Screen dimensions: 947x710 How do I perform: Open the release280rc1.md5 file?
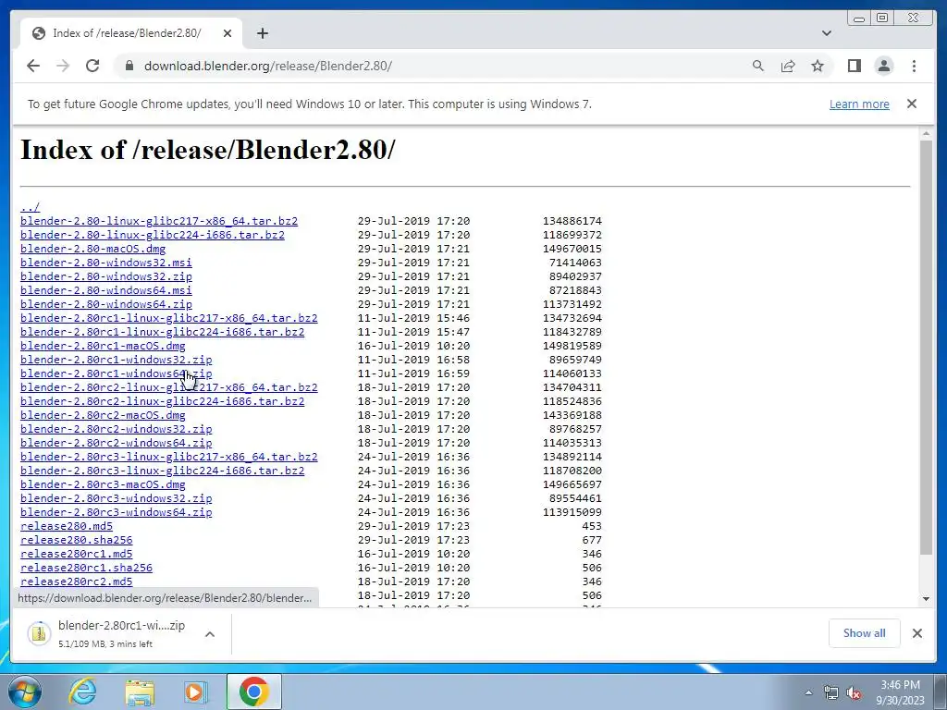point(76,555)
